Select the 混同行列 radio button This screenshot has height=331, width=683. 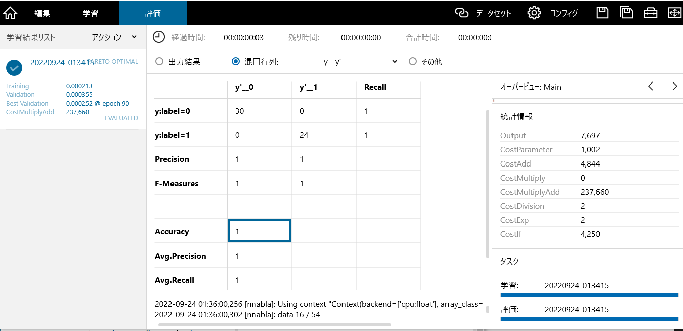click(236, 62)
